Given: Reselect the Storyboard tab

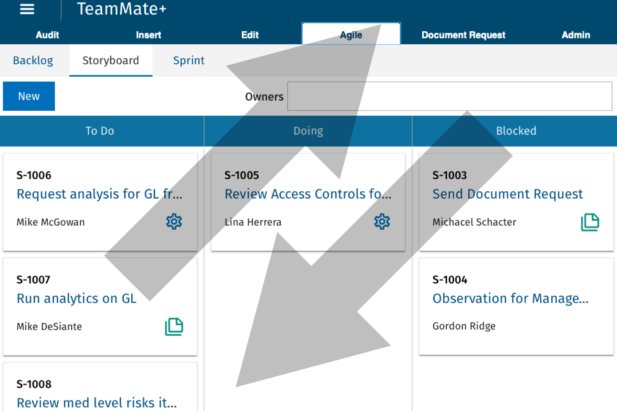Looking at the screenshot, I should point(110,60).
